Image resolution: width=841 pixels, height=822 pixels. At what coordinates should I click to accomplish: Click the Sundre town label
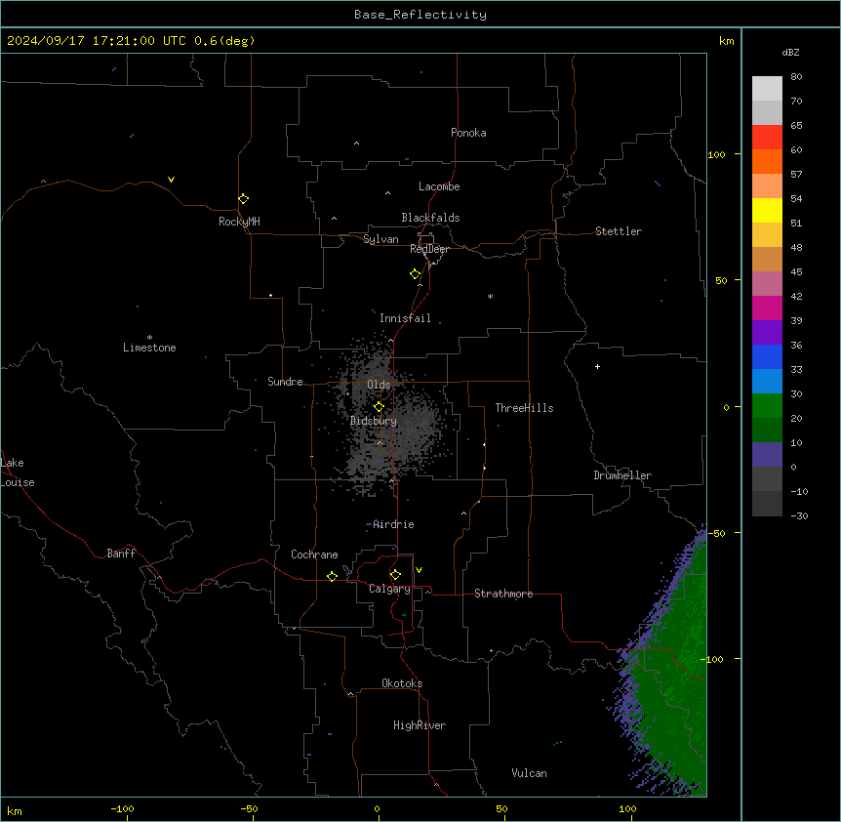pos(285,382)
